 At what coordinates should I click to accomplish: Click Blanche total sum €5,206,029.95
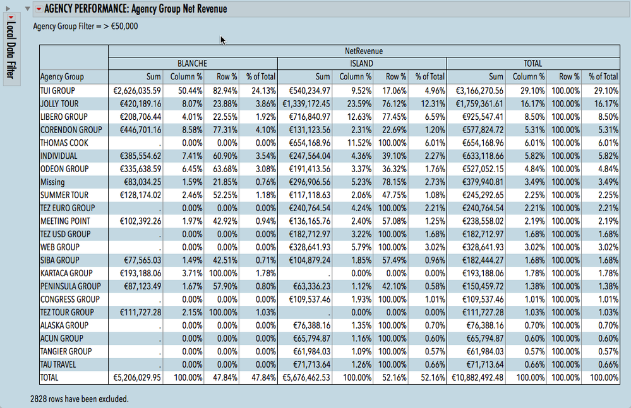pyautogui.click(x=137, y=378)
